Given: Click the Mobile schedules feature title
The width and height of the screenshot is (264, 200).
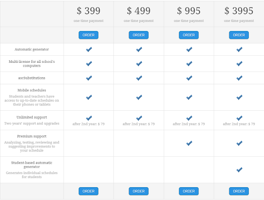Looking at the screenshot, I should (x=32, y=90).
